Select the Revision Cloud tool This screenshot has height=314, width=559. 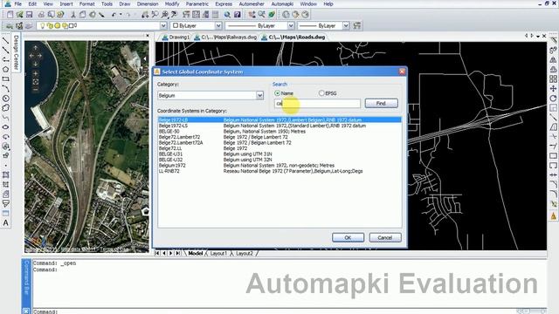(x=6, y=108)
